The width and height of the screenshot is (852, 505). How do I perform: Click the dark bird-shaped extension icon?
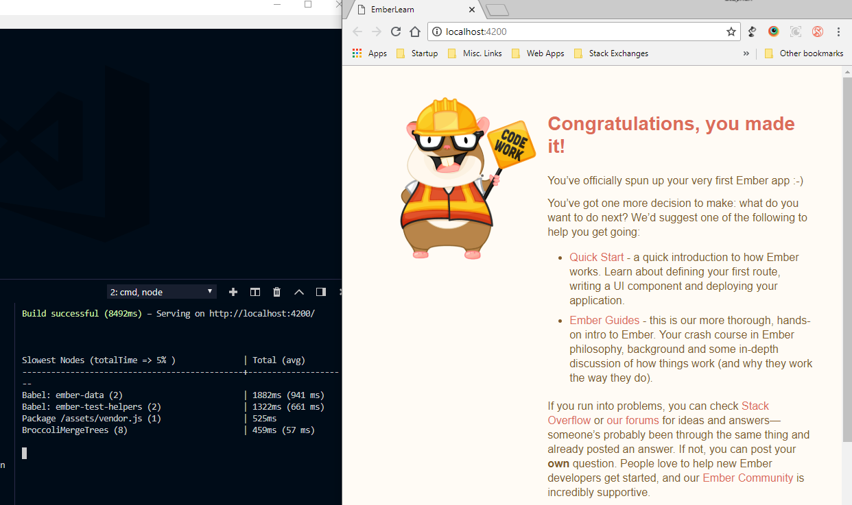[x=753, y=32]
